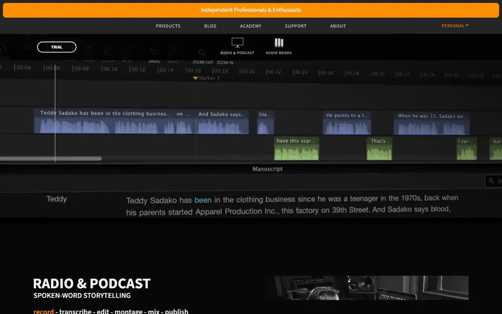Screen dimensions: 502x314
Task: Click the highlighted word 'been' in manuscript
Action: point(203,200)
